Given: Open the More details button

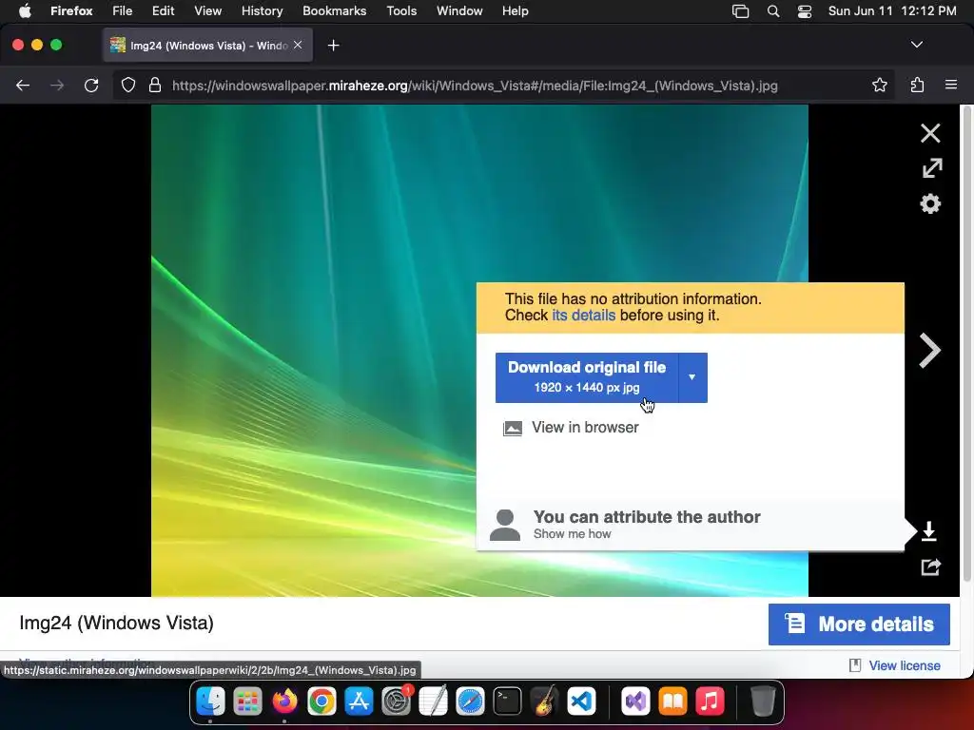Looking at the screenshot, I should 859,624.
